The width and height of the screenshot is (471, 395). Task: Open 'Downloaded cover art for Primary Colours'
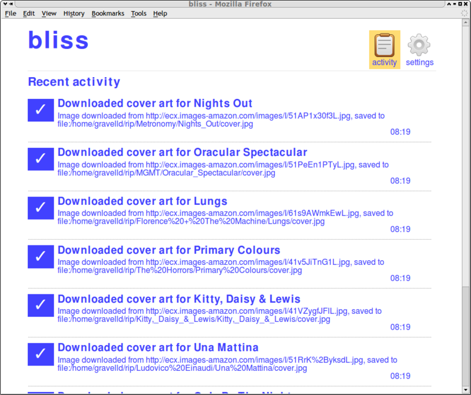click(169, 250)
